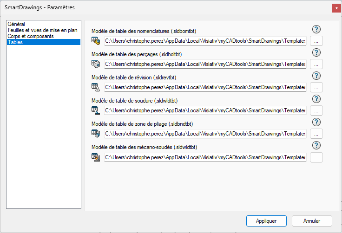Screen dimensions: 342x233
Task: Open help for perçages table template
Action: 316,53
